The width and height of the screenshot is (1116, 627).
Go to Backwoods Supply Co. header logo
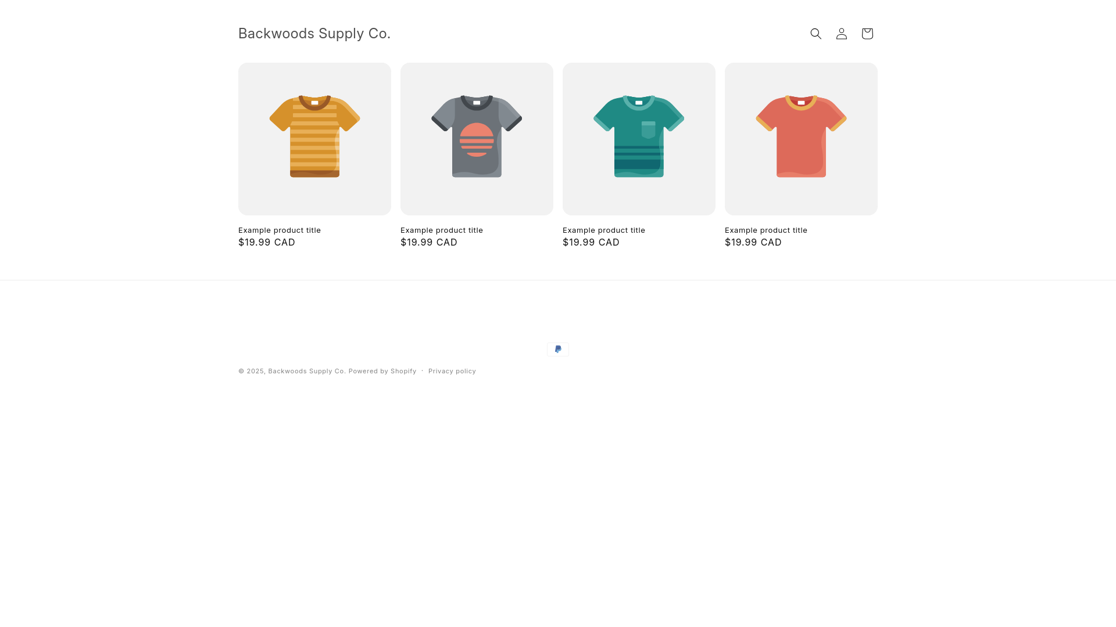(314, 34)
